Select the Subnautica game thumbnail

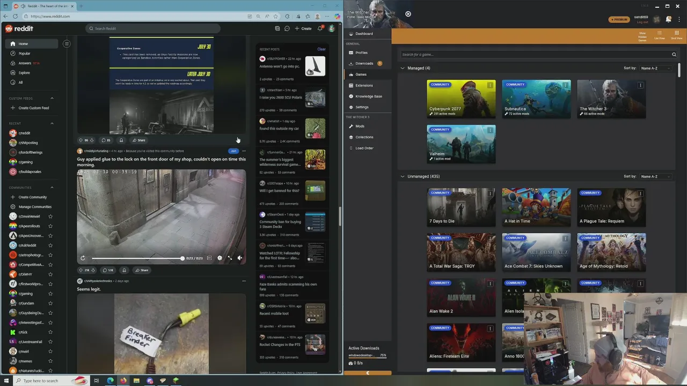tap(536, 99)
